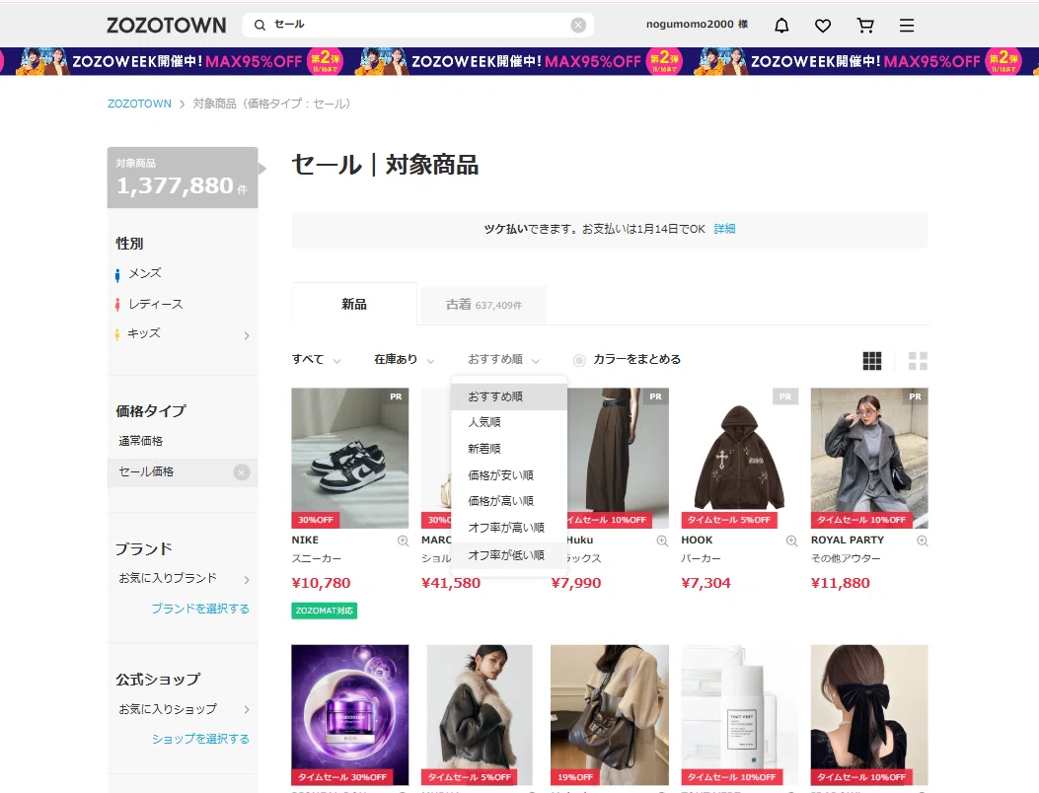Open ROYAL PARTY coat product thumbnail

(868, 458)
